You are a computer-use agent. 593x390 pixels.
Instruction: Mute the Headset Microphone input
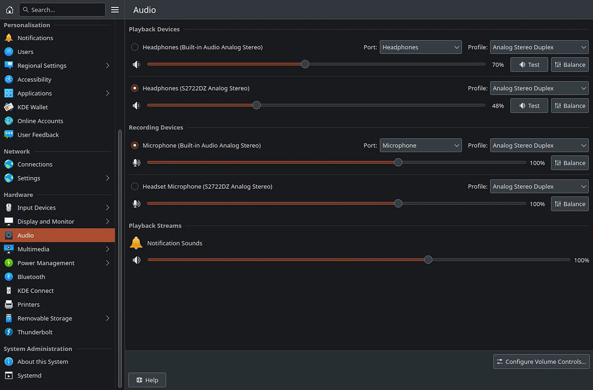136,203
